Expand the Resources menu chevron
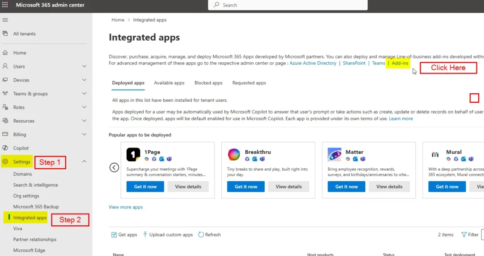This screenshot has width=484, height=256. 84,121
